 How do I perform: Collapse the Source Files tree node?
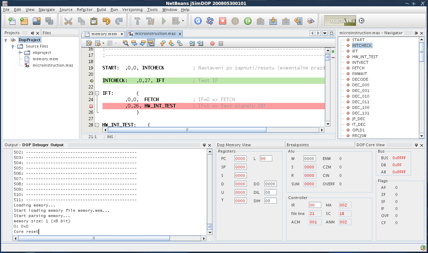[13, 47]
